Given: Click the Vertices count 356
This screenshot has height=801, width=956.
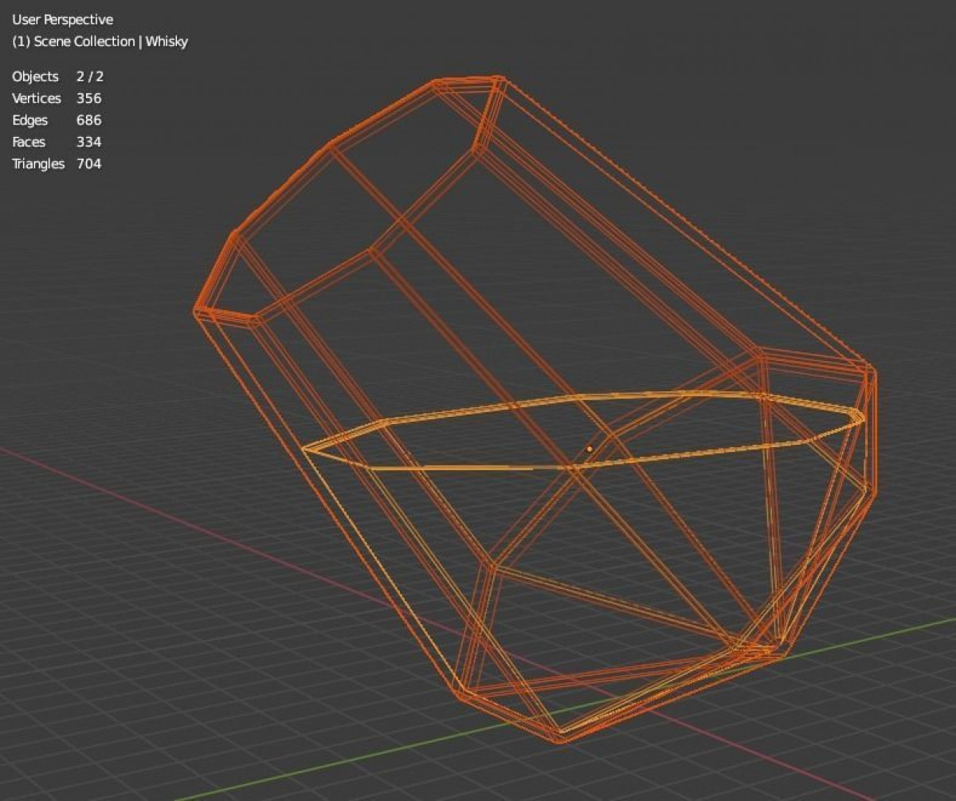Looking at the screenshot, I should [x=88, y=98].
